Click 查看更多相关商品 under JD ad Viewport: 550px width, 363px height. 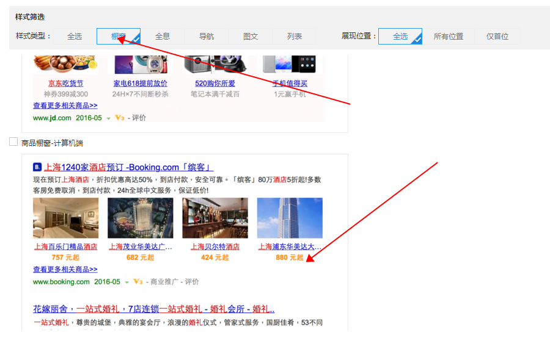[x=65, y=106]
